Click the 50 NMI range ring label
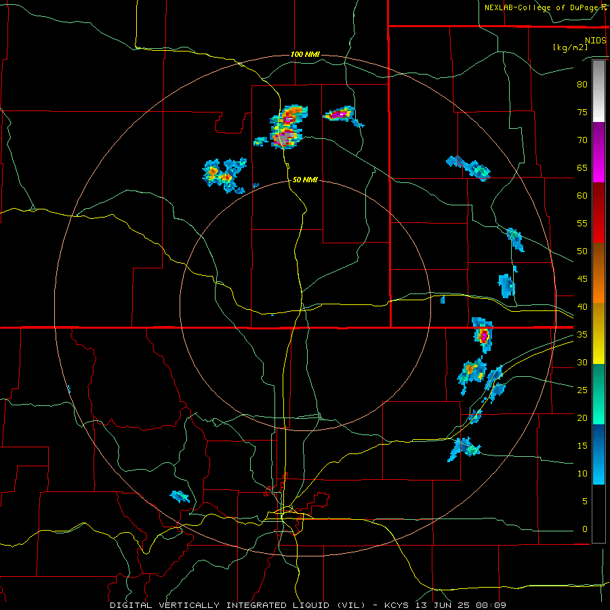610x610 pixels. click(x=305, y=180)
